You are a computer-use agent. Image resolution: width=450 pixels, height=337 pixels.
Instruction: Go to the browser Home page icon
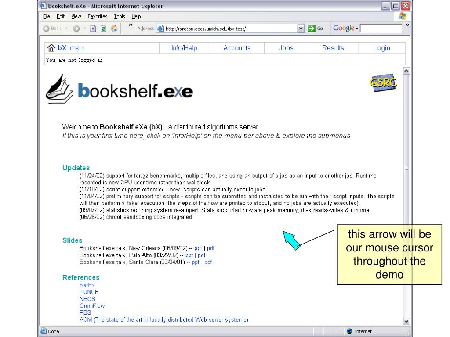(114, 29)
